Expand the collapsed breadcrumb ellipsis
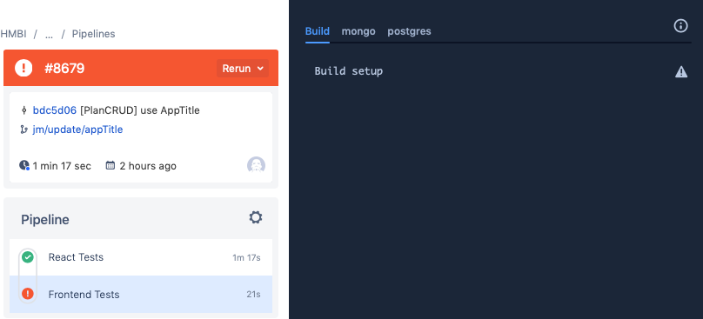This screenshot has height=319, width=703. click(x=49, y=34)
